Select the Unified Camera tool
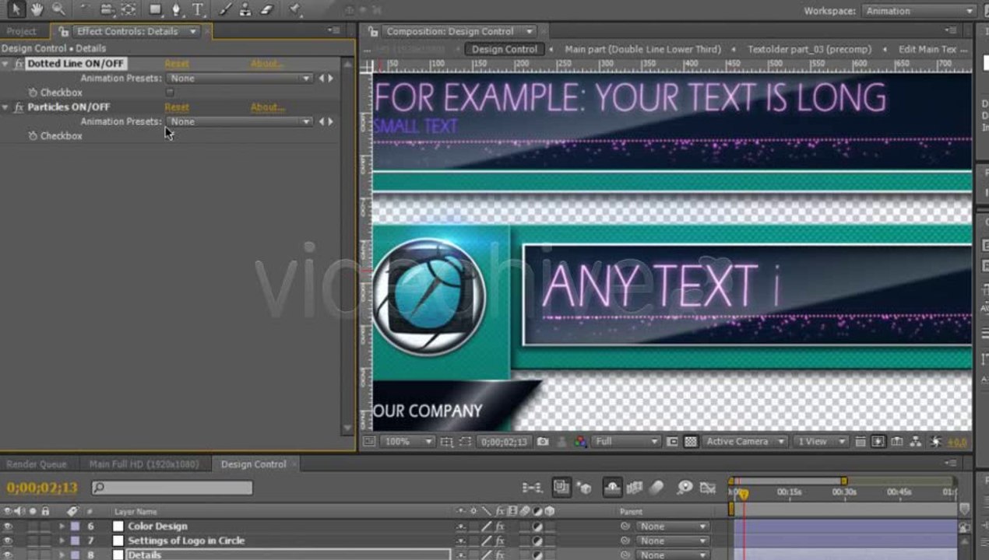Screen dimensions: 989x560 pyautogui.click(x=107, y=9)
